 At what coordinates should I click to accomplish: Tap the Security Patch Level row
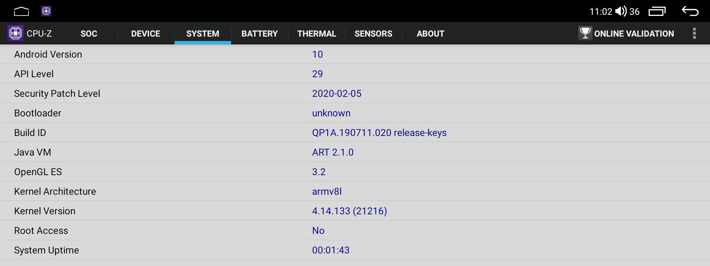pyautogui.click(x=355, y=93)
